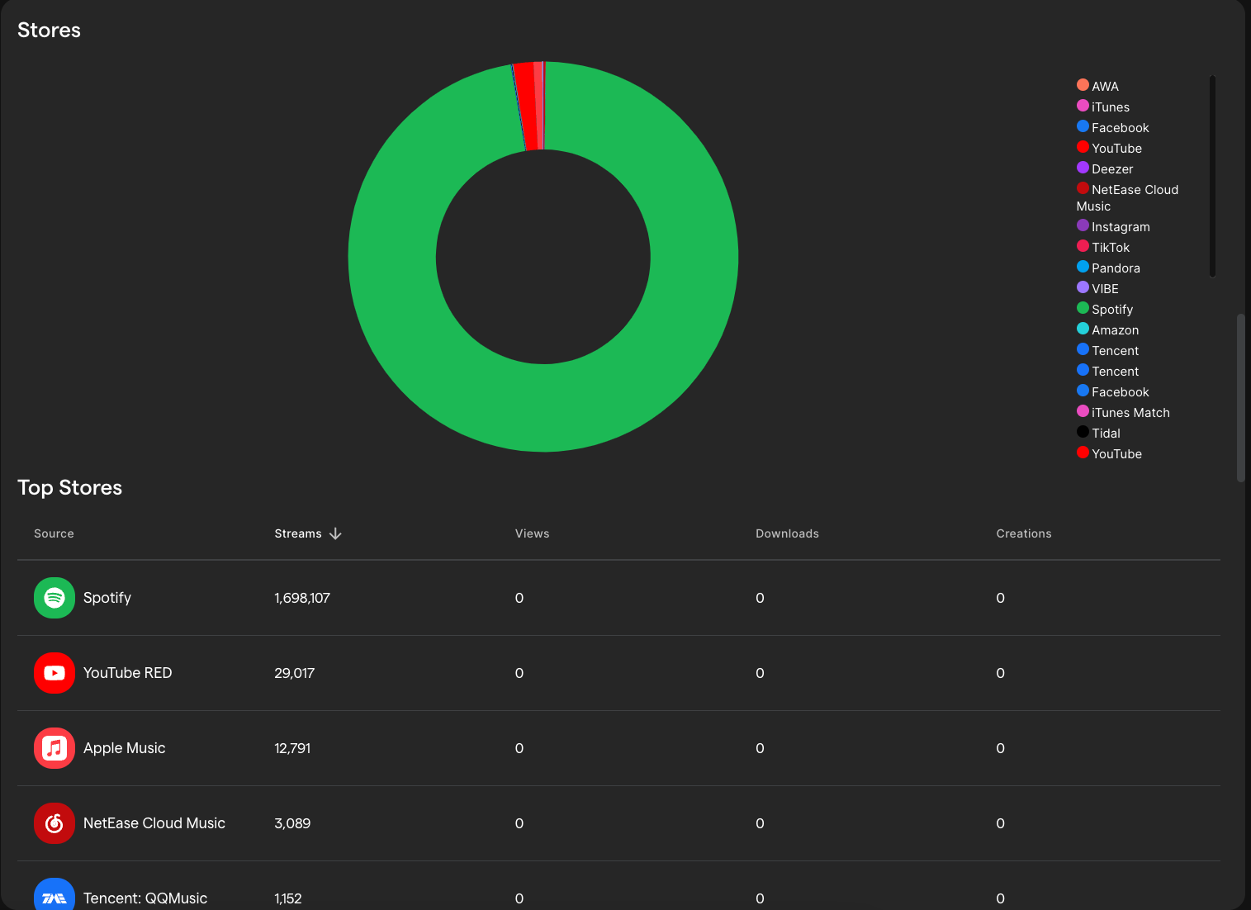Click the red YouTube slice of the donut
Viewport: 1251px width, 910px height.
click(x=525, y=107)
